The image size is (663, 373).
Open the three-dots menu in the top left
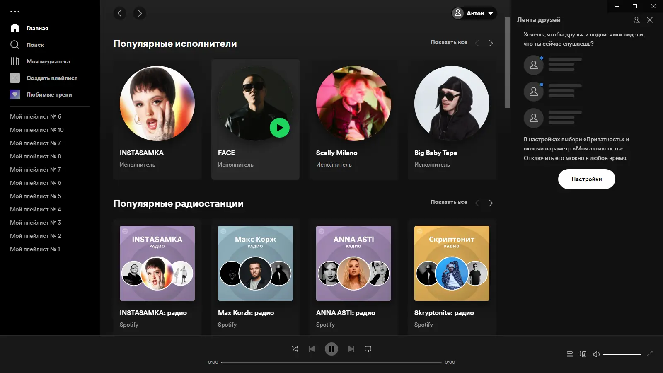(x=15, y=11)
